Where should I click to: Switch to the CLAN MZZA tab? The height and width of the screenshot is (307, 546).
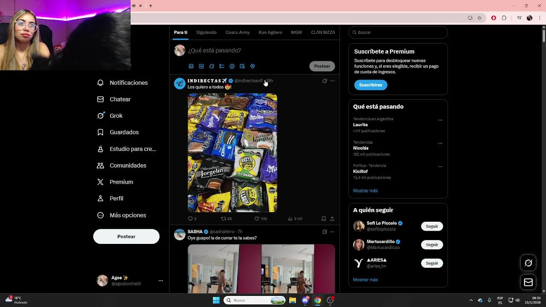(x=323, y=32)
